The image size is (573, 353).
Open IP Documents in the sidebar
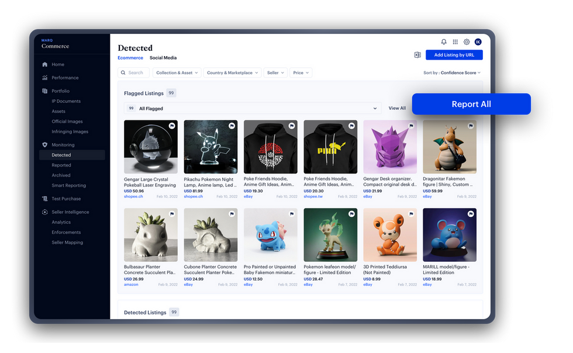coord(66,101)
